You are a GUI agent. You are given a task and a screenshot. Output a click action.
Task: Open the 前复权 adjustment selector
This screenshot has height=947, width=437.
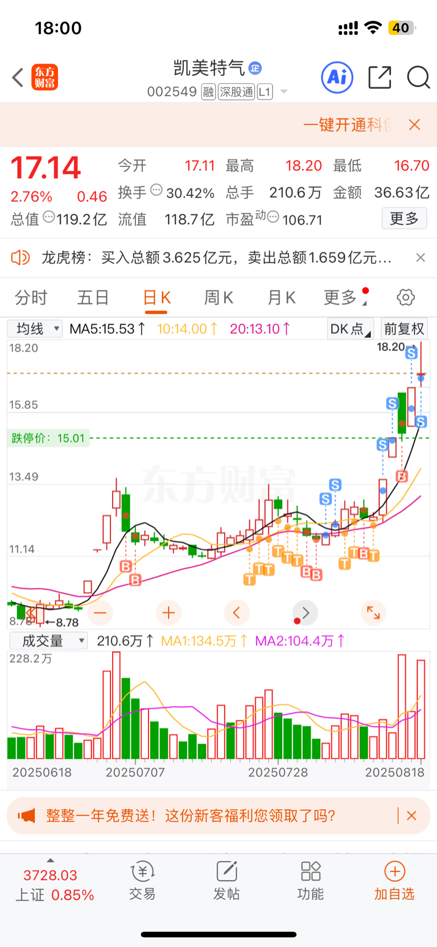404,329
